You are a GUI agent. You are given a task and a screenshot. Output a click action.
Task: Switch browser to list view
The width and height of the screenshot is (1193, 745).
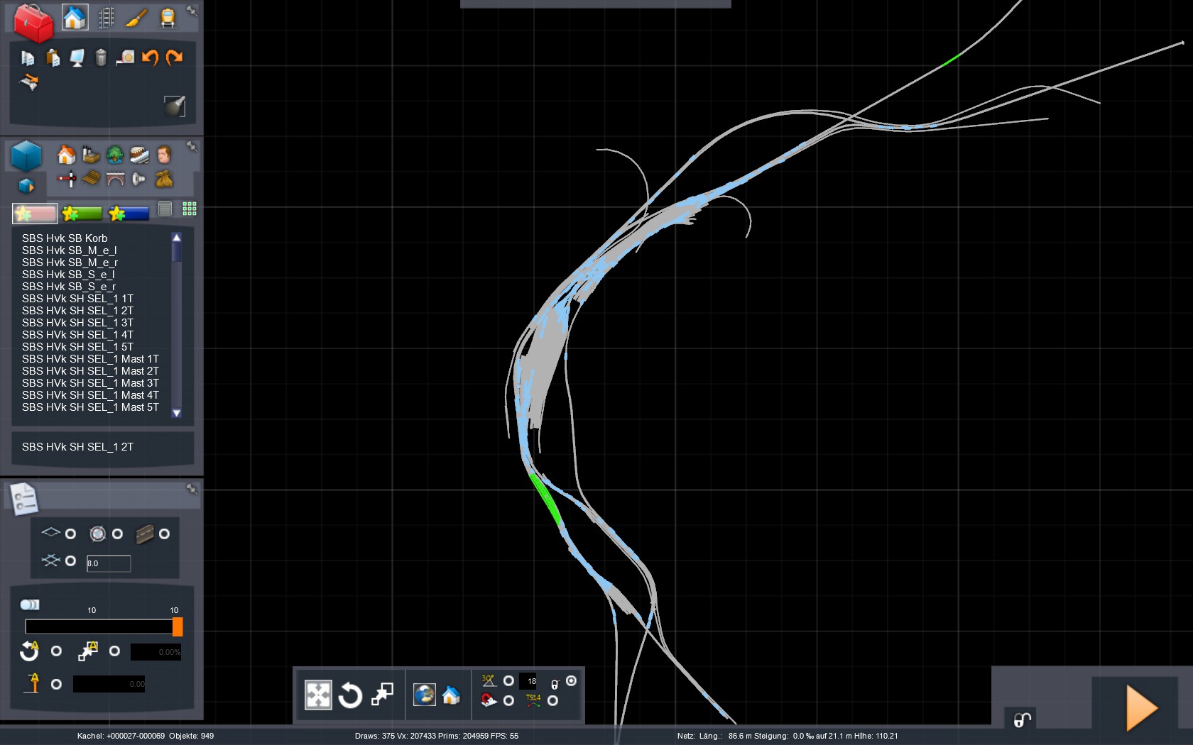point(165,209)
